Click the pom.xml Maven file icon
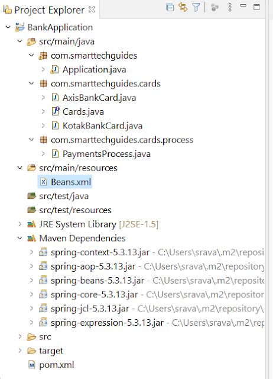This screenshot has width=273, height=379. coord(31,365)
